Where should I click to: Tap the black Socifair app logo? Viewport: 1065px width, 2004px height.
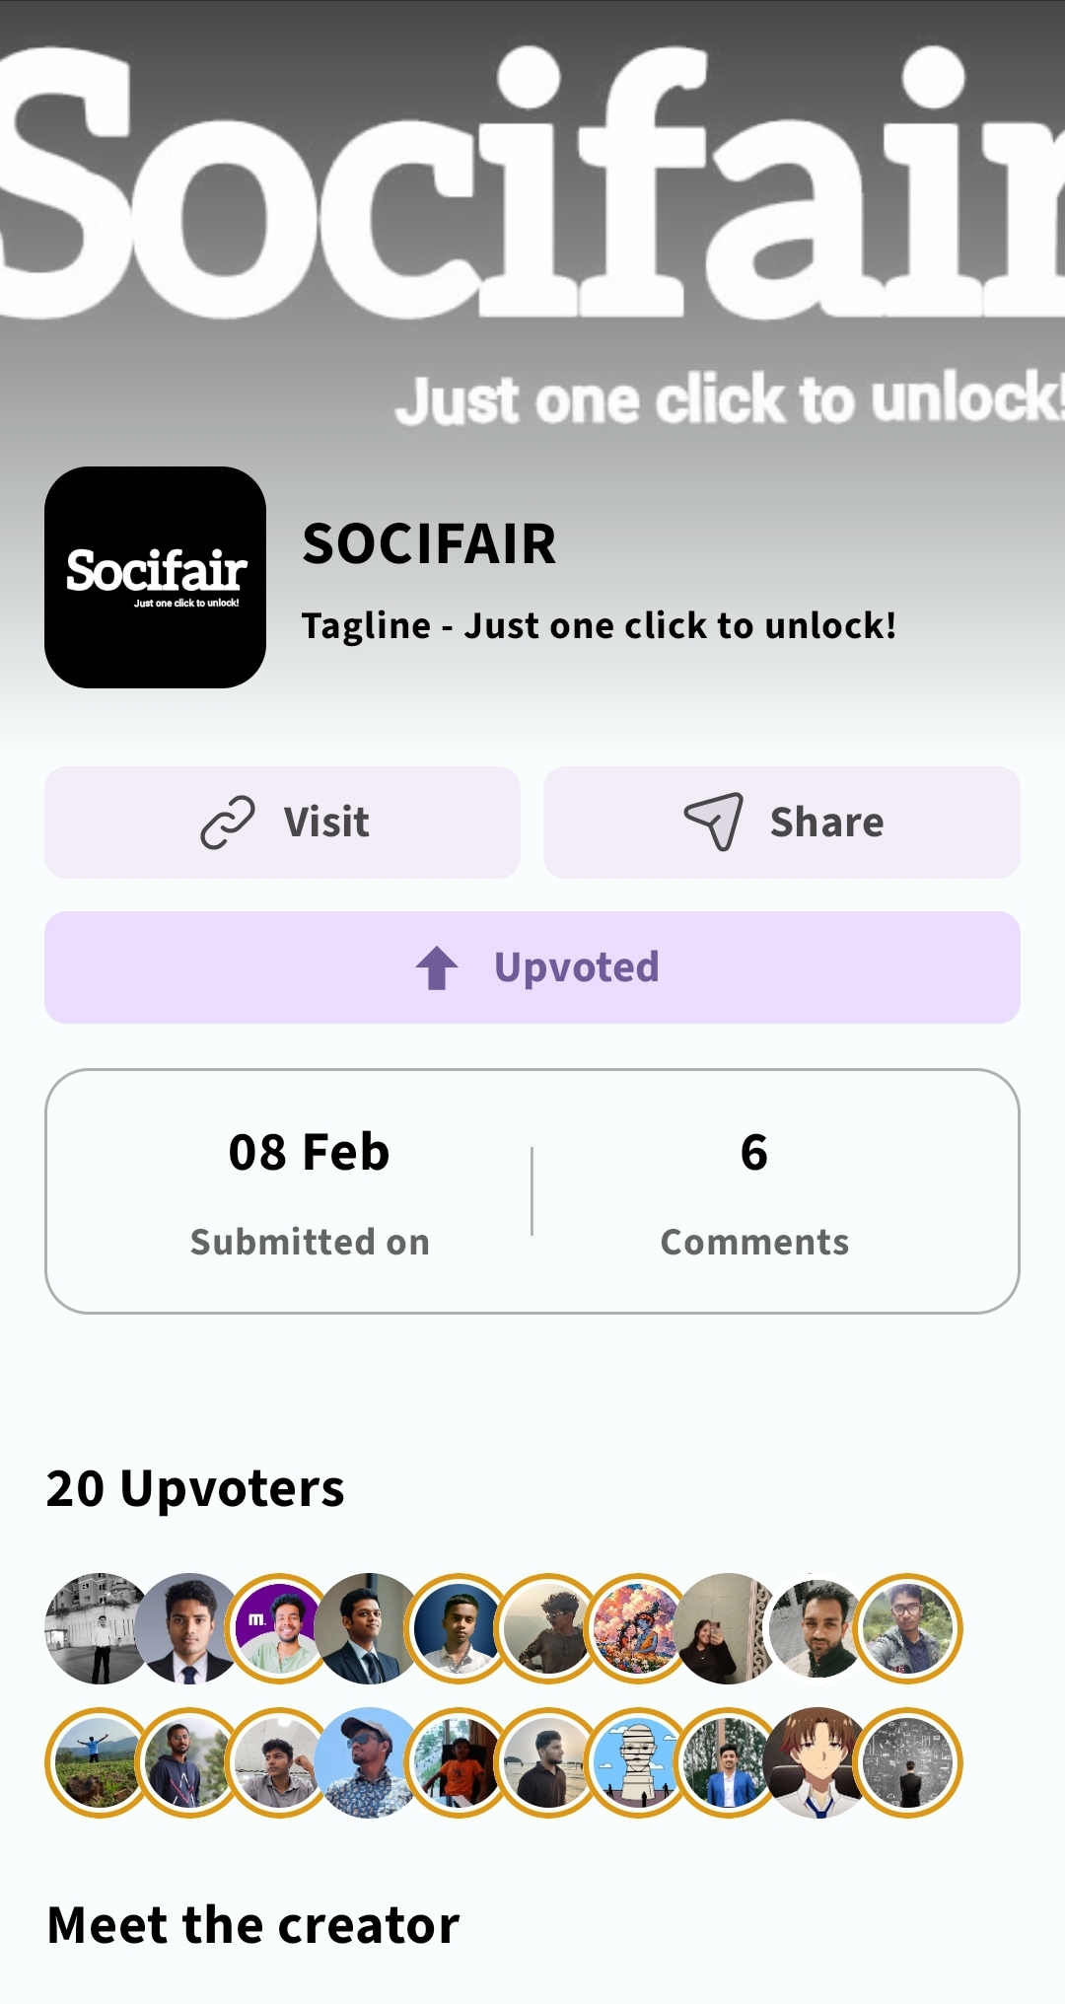(155, 577)
